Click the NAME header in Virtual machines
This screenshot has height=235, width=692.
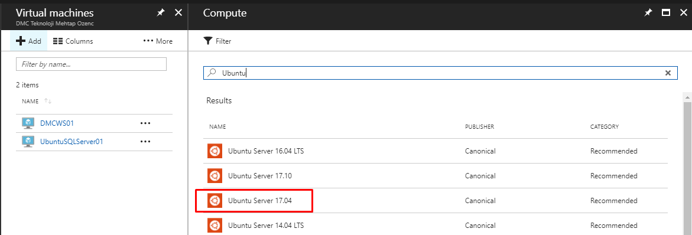(x=30, y=102)
